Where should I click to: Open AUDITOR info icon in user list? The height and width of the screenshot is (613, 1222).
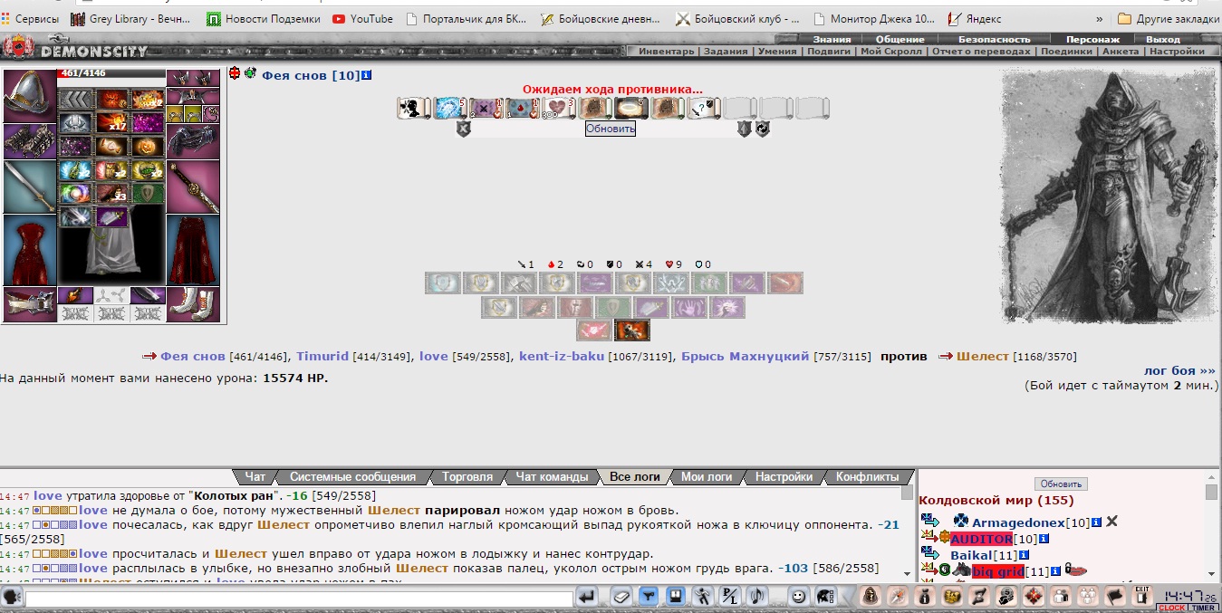click(x=1044, y=539)
